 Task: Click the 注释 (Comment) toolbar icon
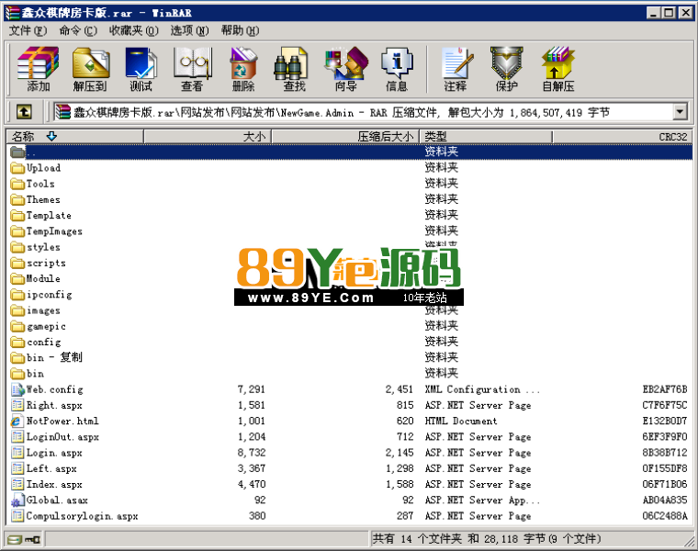tap(456, 69)
